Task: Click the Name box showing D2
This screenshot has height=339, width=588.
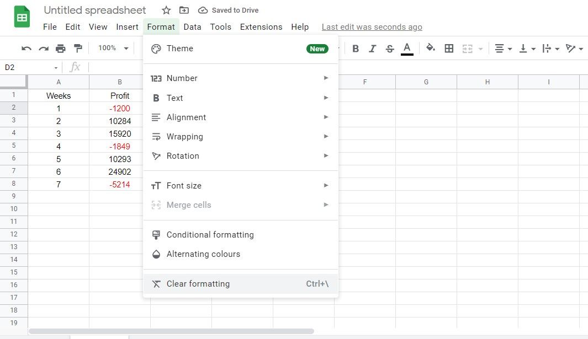Action: click(30, 67)
